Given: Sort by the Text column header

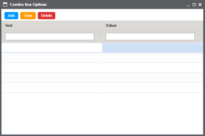Looking at the screenshot, I should pos(9,25).
